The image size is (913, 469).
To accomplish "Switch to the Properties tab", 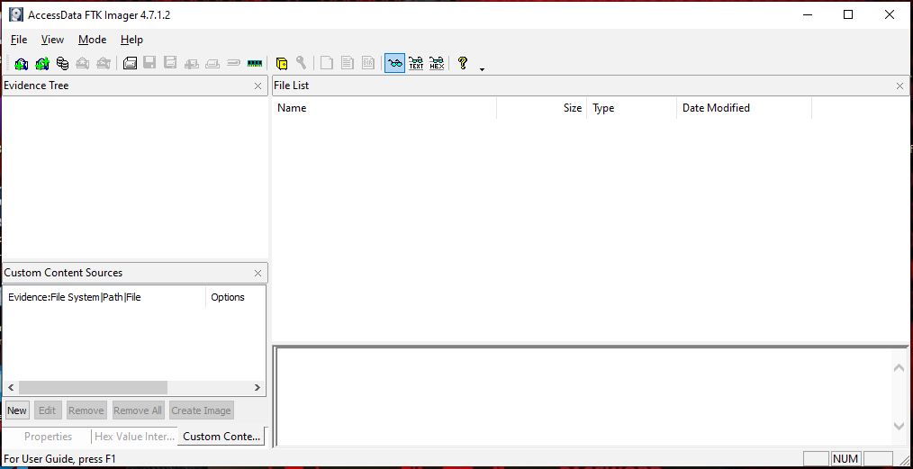I will tap(49, 437).
